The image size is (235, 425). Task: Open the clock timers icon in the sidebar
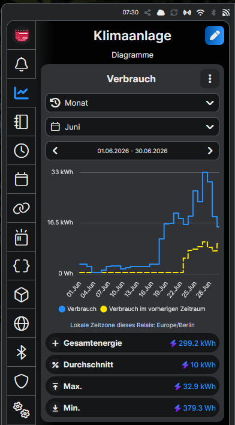[x=22, y=151]
